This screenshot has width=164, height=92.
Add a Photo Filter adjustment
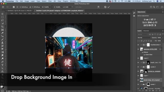151,22
